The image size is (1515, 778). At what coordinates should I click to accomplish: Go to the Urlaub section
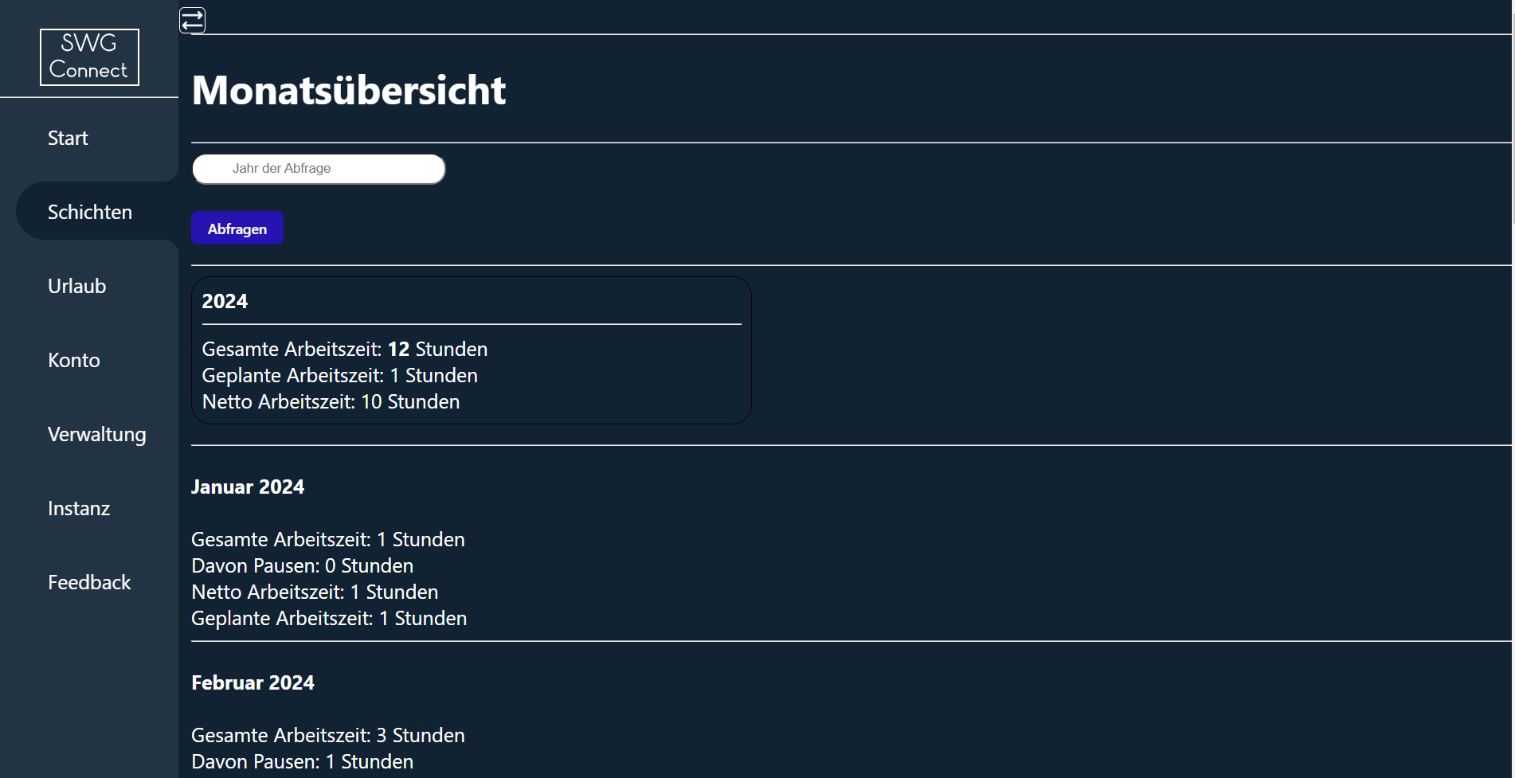pos(76,286)
